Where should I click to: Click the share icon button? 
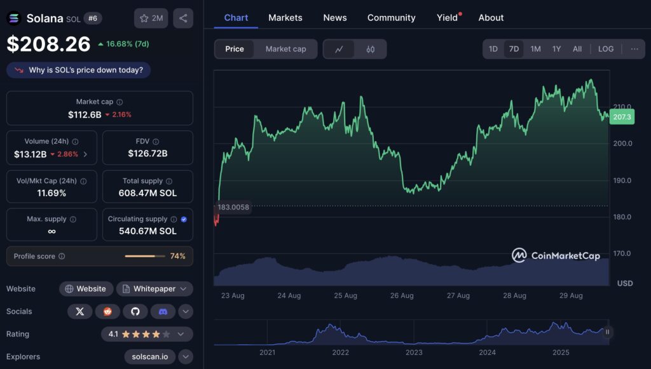(x=183, y=18)
